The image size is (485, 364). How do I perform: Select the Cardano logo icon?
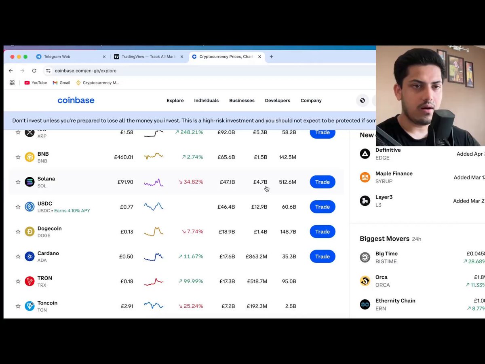pyautogui.click(x=30, y=256)
